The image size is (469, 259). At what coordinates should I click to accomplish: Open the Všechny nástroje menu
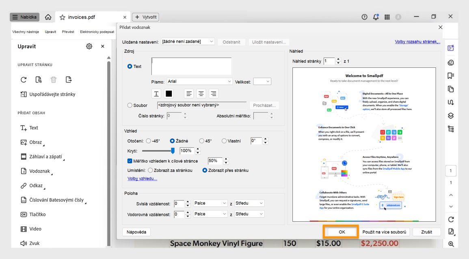coord(26,32)
